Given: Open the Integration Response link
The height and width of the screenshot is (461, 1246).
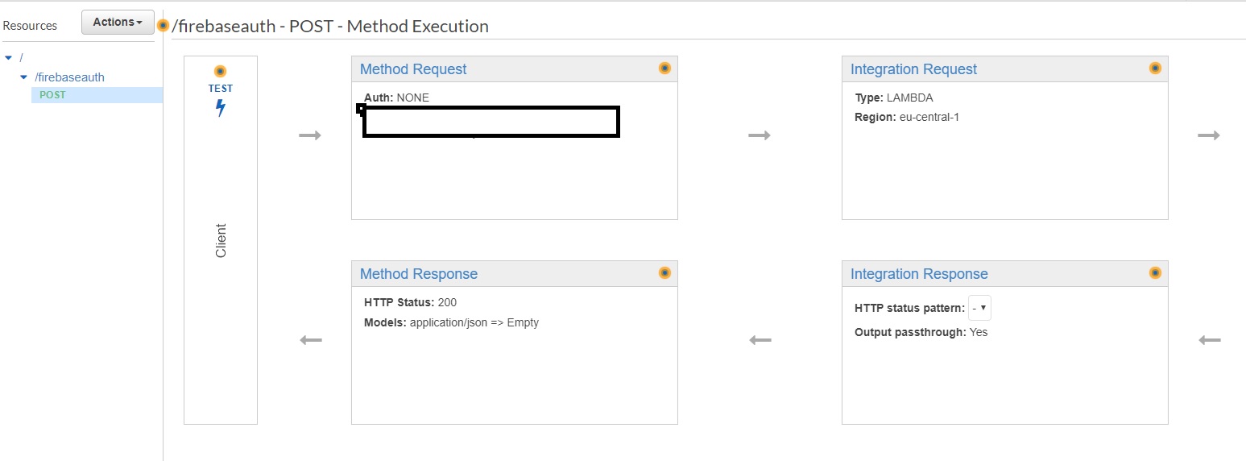Looking at the screenshot, I should 919,274.
